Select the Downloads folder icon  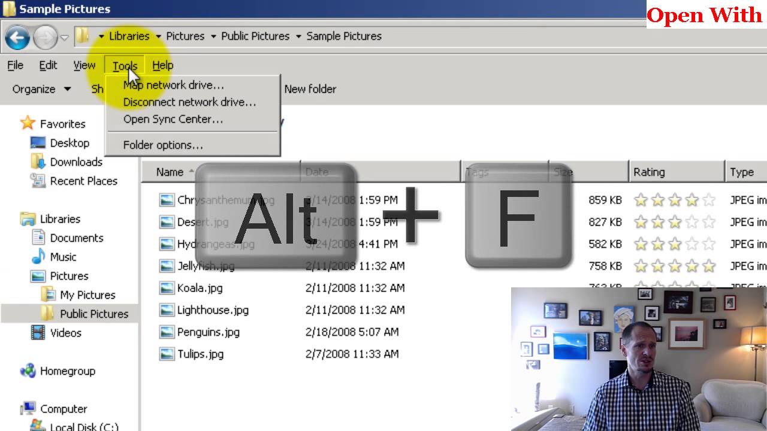38,162
